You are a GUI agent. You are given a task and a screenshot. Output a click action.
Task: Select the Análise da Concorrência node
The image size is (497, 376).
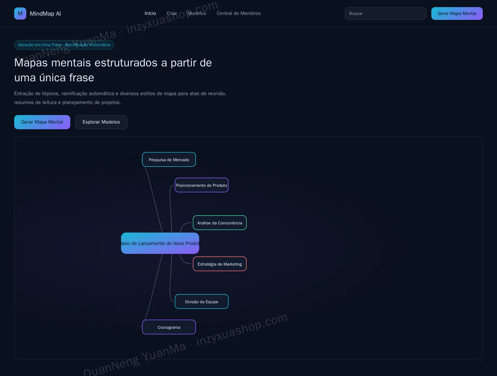click(220, 223)
